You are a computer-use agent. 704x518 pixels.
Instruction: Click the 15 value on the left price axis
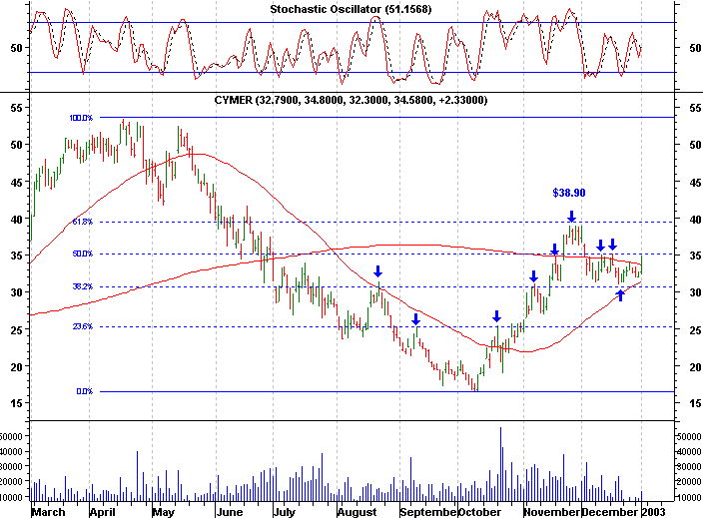click(16, 403)
